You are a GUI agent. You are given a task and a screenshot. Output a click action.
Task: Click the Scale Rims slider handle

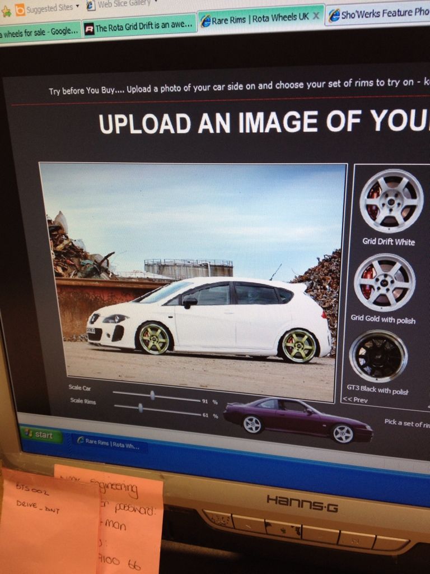[141, 408]
